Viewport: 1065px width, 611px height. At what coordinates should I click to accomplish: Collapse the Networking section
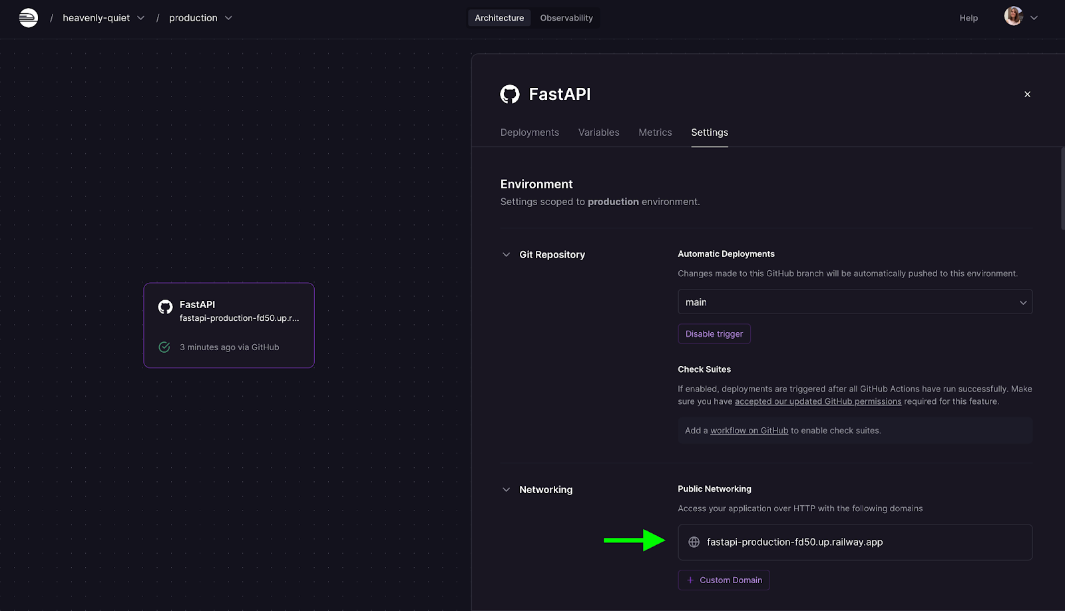pyautogui.click(x=506, y=489)
